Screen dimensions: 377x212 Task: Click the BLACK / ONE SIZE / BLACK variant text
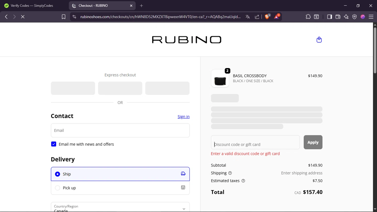click(x=253, y=81)
